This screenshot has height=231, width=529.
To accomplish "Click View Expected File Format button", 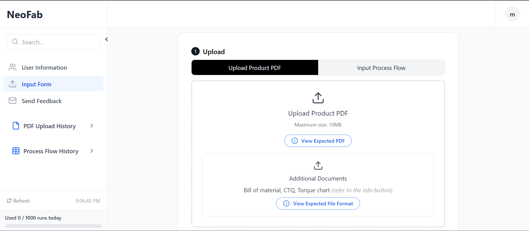I will 318,203.
